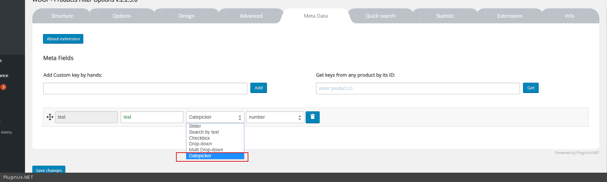Open the number data type dropdown
This screenshot has width=607, height=182.
point(275,117)
